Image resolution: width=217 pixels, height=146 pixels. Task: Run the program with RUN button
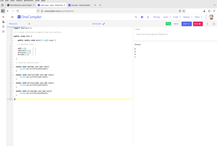coord(198,24)
